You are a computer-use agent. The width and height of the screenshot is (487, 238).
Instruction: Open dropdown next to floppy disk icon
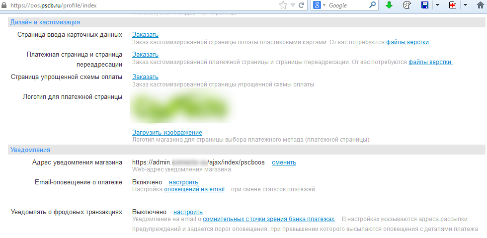pos(437,5)
